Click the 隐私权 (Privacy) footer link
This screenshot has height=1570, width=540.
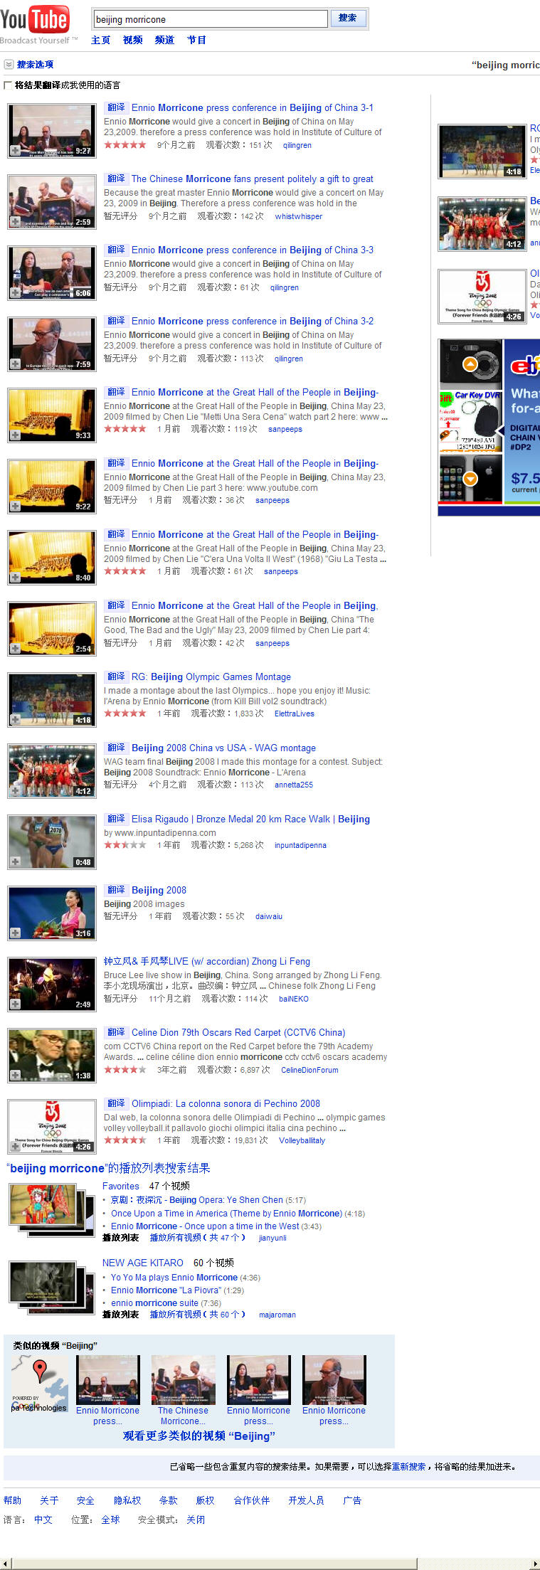click(127, 1500)
